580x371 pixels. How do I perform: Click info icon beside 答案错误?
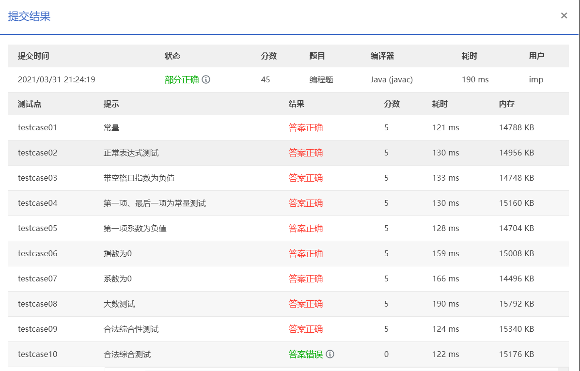coord(330,354)
